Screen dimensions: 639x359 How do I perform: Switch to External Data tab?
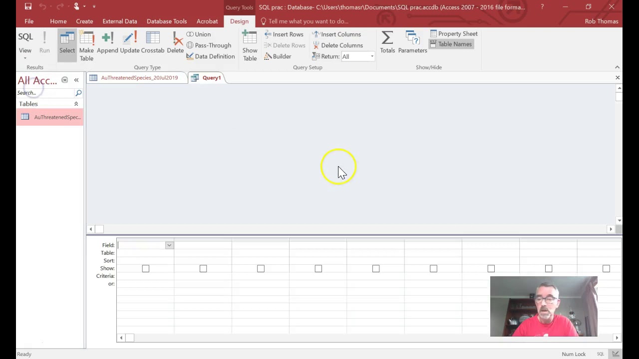(x=120, y=21)
